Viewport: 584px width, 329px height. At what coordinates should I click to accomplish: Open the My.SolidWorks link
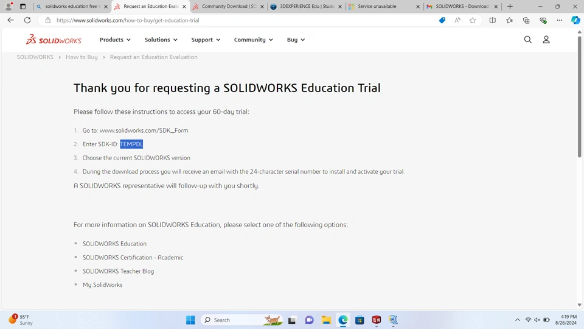102,285
